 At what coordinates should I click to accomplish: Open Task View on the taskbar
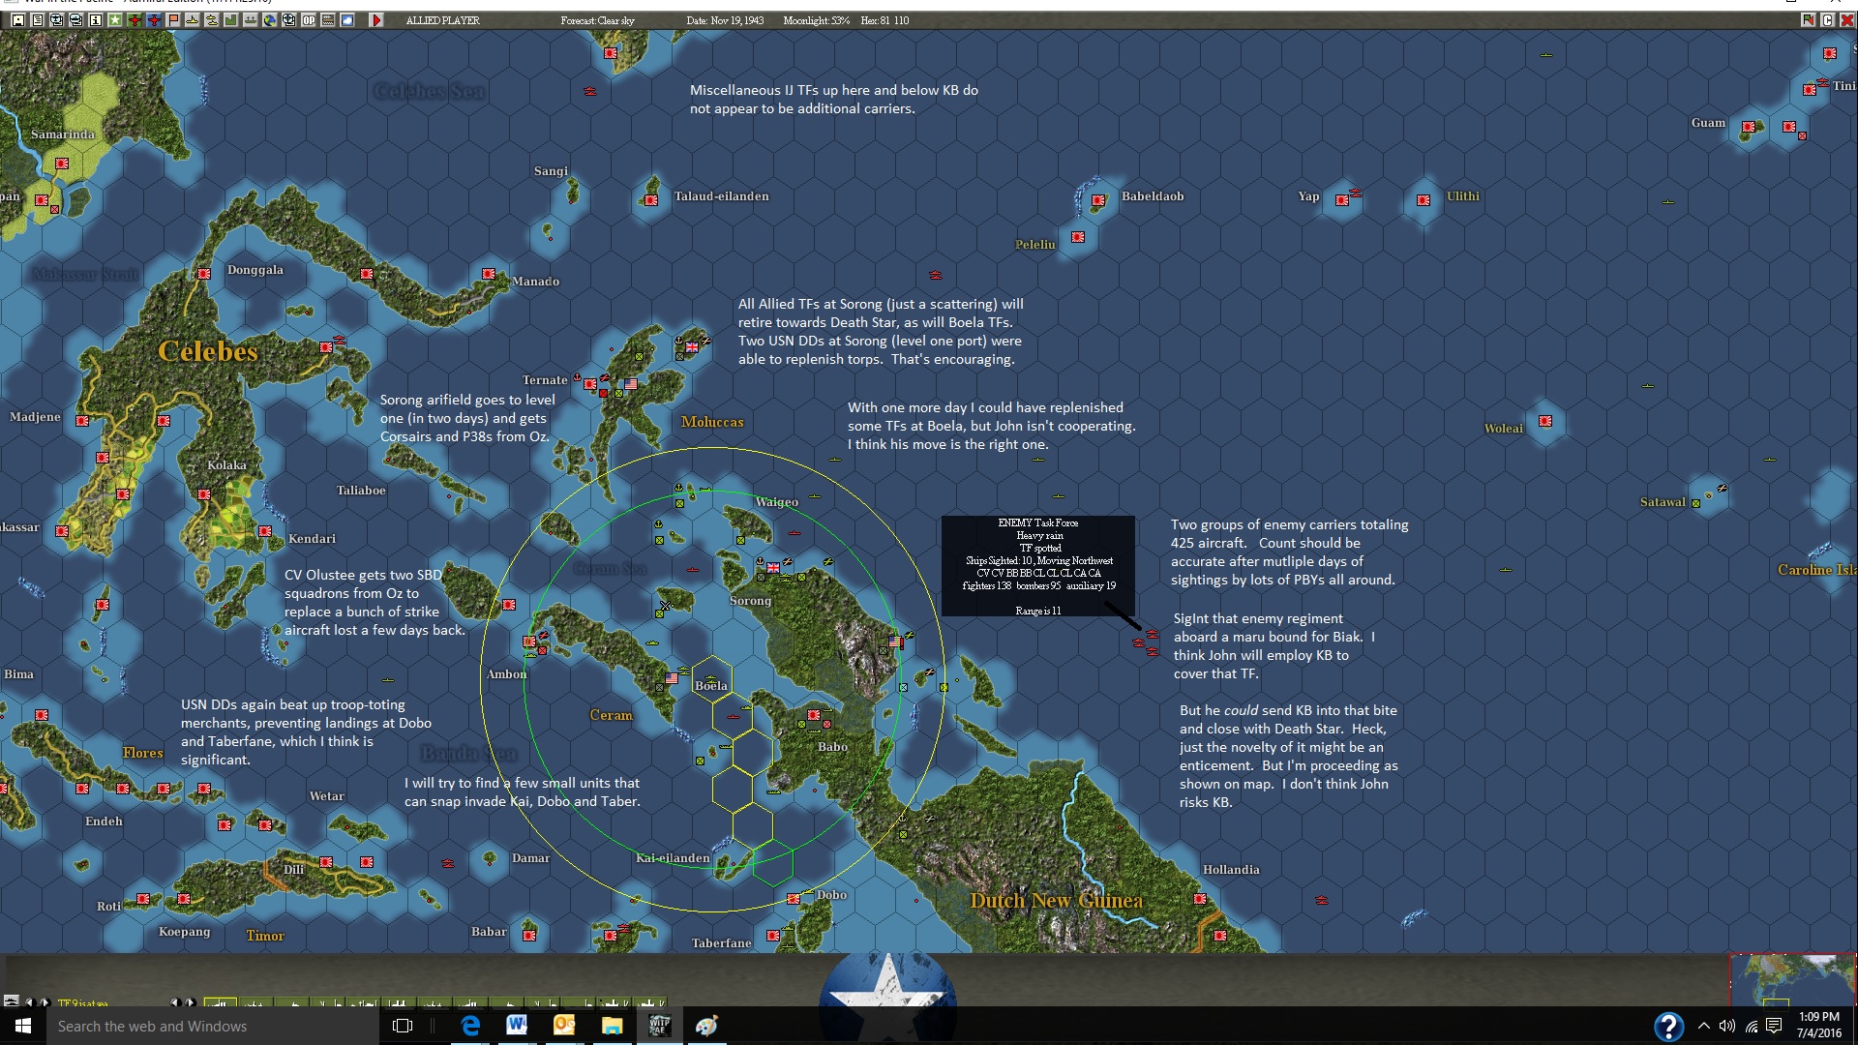403,1026
